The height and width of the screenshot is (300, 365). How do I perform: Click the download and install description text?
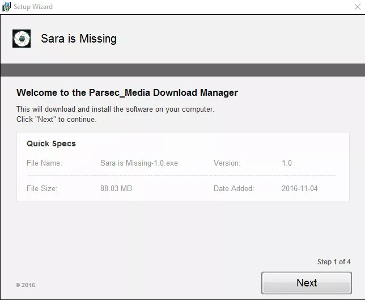tap(115, 109)
